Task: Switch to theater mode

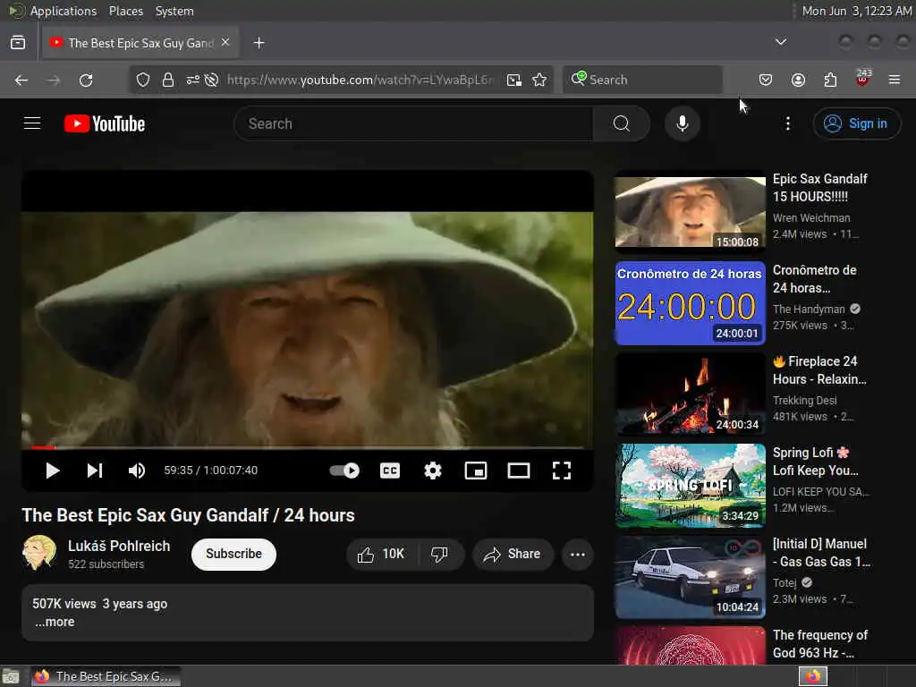Action: coord(519,471)
